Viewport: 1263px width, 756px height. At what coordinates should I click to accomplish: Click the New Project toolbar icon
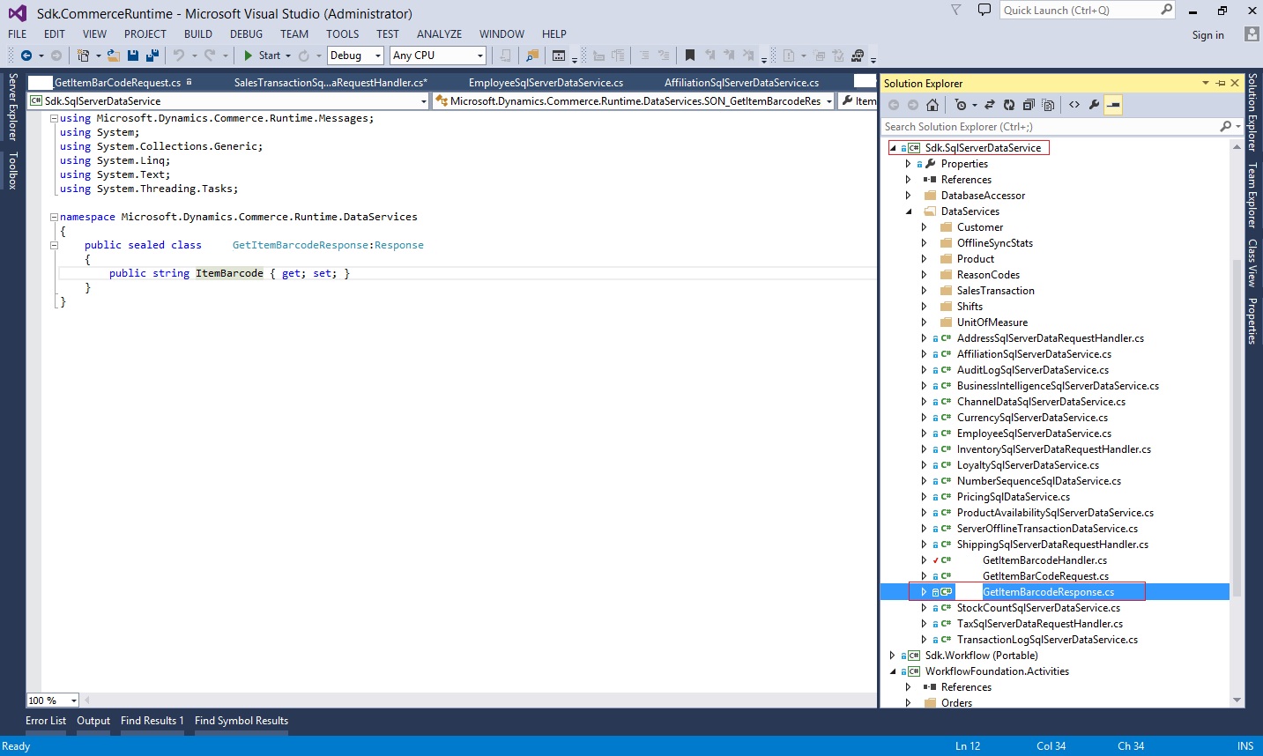(83, 56)
